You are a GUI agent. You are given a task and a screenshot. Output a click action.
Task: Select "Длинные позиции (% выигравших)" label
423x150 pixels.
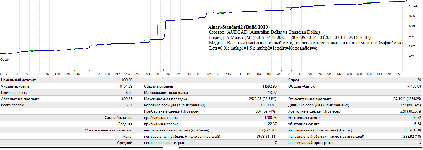point(319,105)
